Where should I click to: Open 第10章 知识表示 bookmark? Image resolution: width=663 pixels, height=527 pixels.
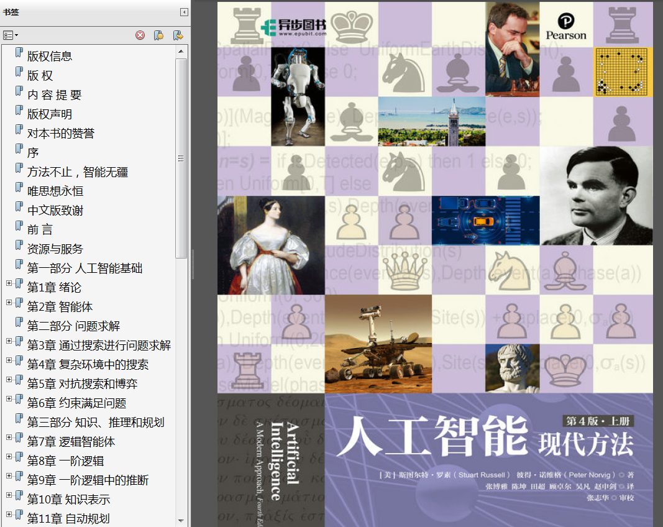(68, 498)
